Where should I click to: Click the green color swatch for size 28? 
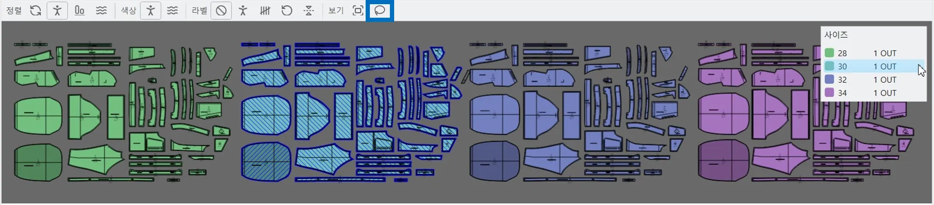click(x=829, y=53)
